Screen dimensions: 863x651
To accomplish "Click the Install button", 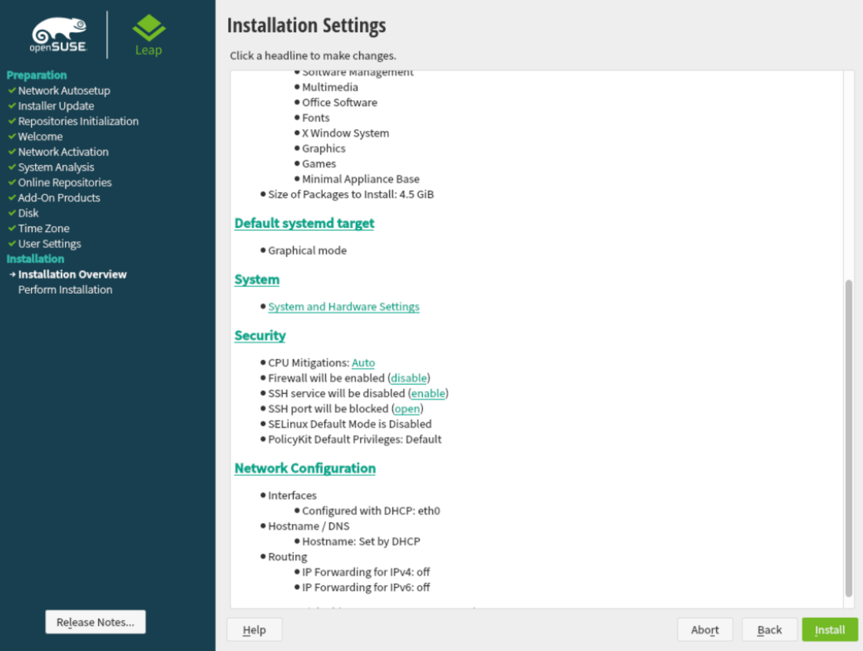I will (x=830, y=630).
